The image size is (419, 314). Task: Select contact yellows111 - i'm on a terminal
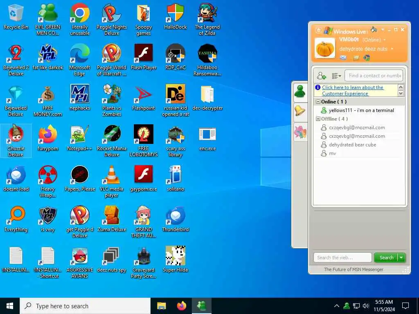pyautogui.click(x=358, y=110)
